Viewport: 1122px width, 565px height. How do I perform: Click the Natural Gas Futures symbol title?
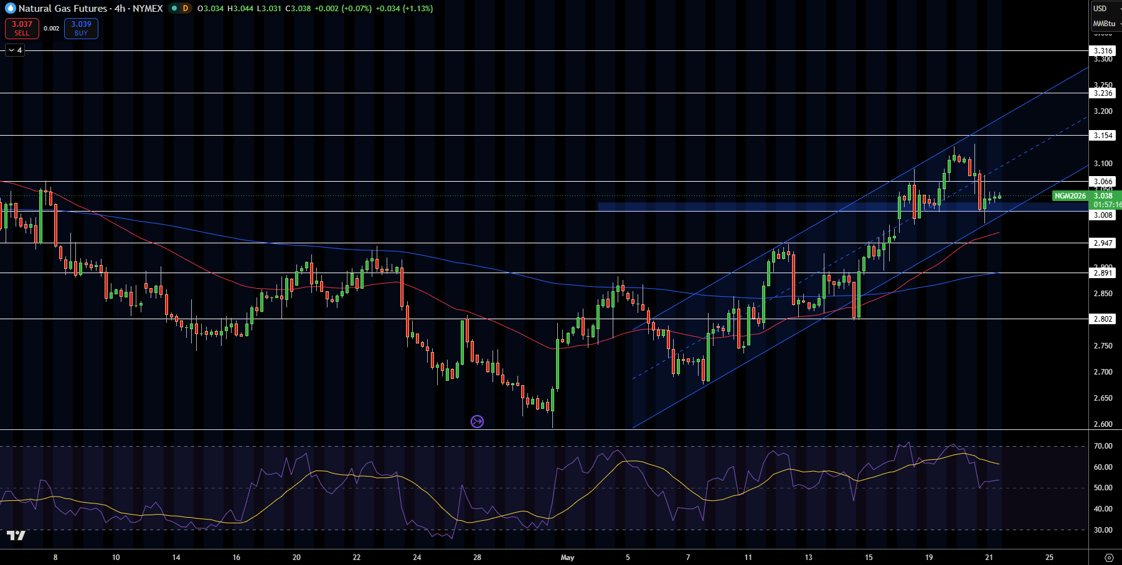[63, 9]
